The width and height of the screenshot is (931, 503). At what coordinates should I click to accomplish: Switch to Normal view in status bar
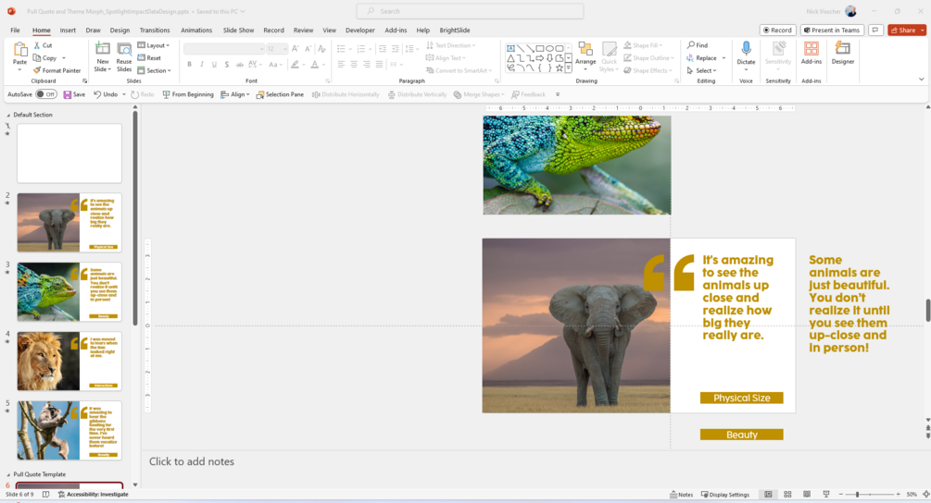pos(768,494)
